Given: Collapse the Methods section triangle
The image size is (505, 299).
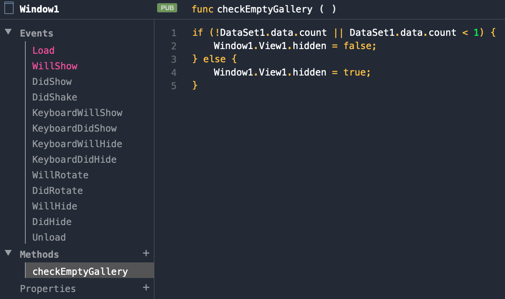Looking at the screenshot, I should [8, 253].
